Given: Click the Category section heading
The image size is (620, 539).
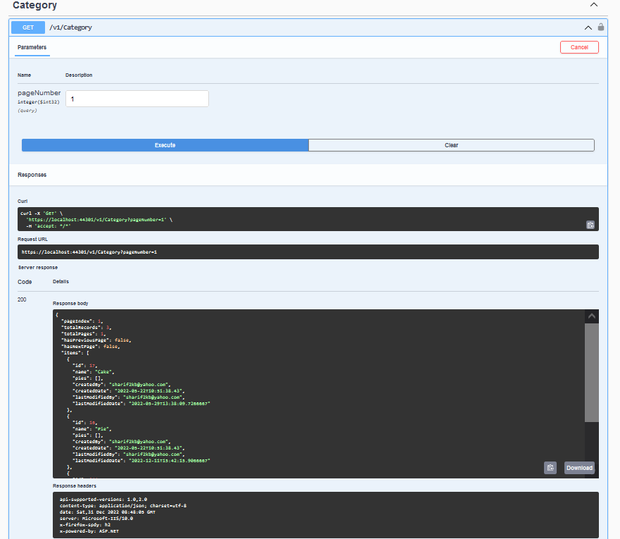Looking at the screenshot, I should (x=35, y=6).
